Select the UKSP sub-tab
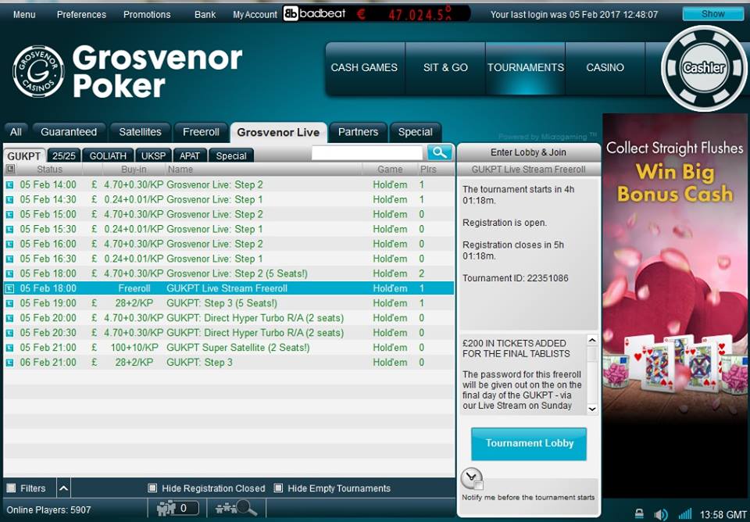The image size is (750, 522). [x=154, y=156]
